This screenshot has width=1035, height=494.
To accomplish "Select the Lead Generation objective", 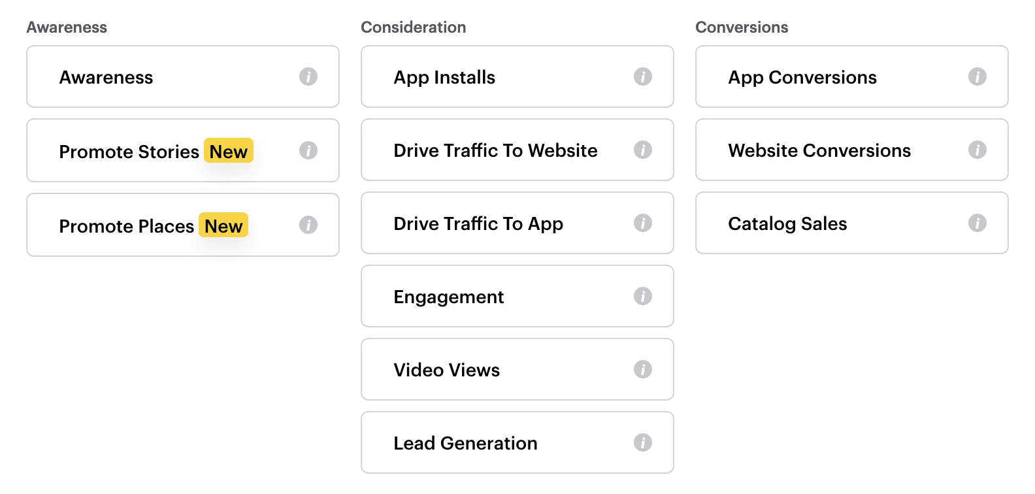I will 497,443.
